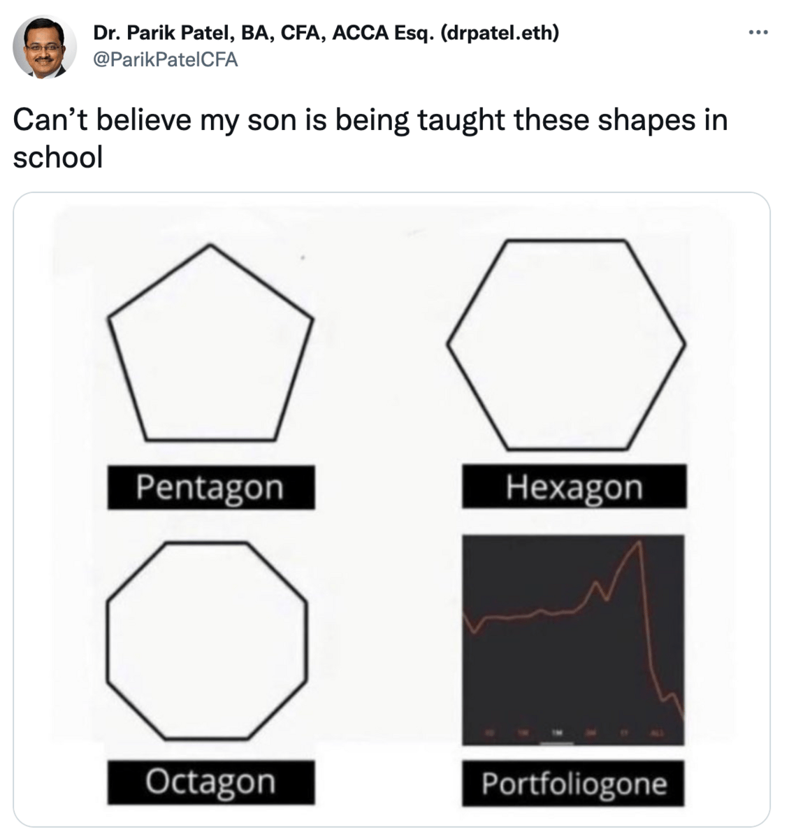This screenshot has height=839, width=789.
Task: Open the @ParikPatelCFA handle link
Action: click(166, 60)
